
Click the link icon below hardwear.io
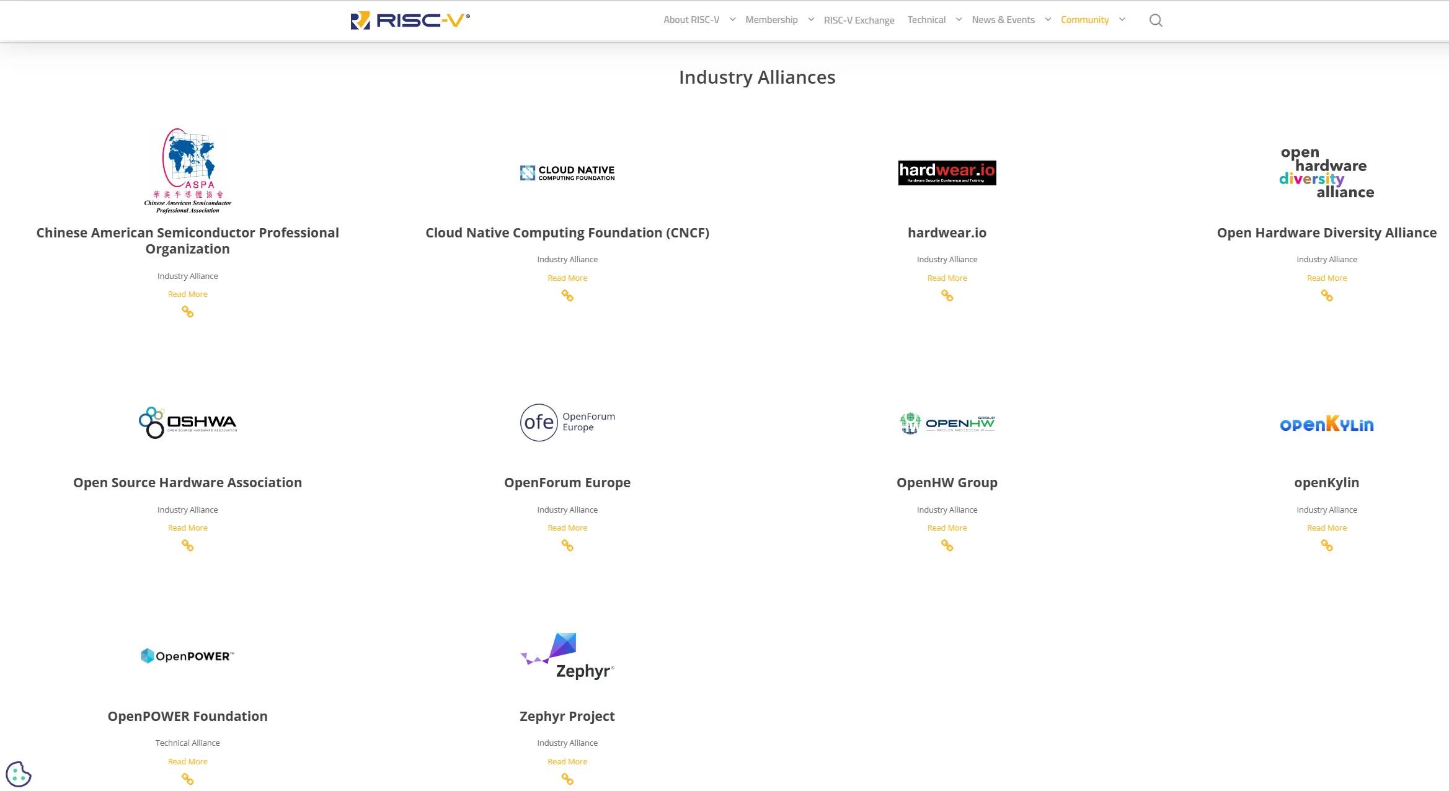[x=947, y=296]
